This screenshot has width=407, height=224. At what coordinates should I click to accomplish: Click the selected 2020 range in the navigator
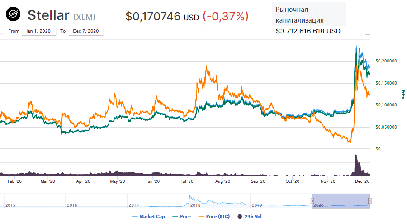coord(341,200)
